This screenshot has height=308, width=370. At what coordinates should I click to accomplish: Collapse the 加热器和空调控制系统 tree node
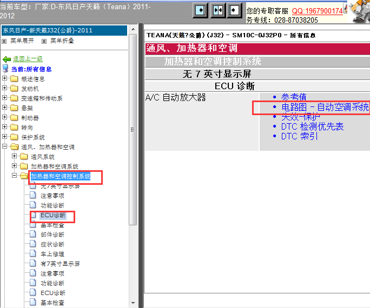[x=14, y=175]
